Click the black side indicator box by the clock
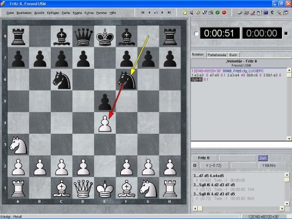Image resolution: width=292 pixels, height=219 pixels. [286, 33]
